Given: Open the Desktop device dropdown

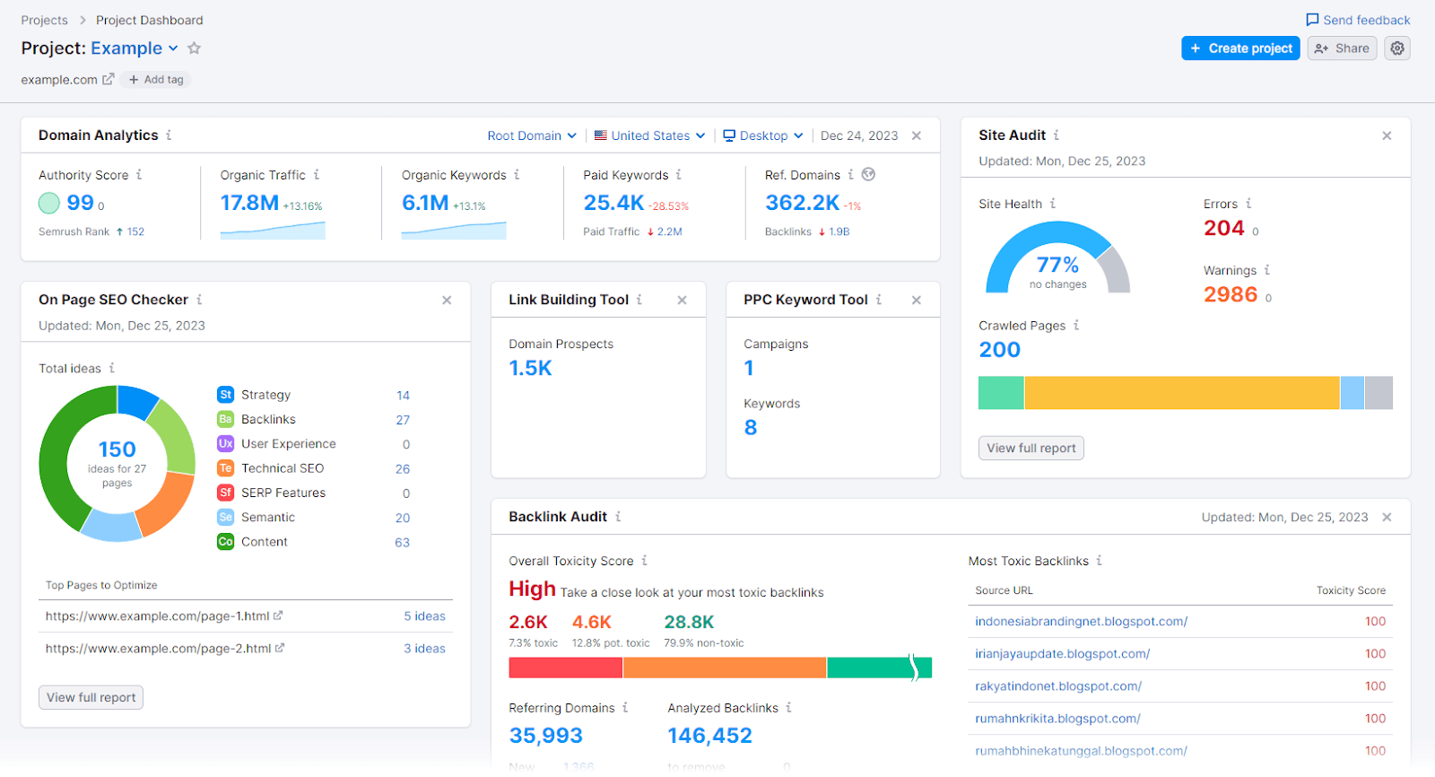Looking at the screenshot, I should [x=763, y=135].
